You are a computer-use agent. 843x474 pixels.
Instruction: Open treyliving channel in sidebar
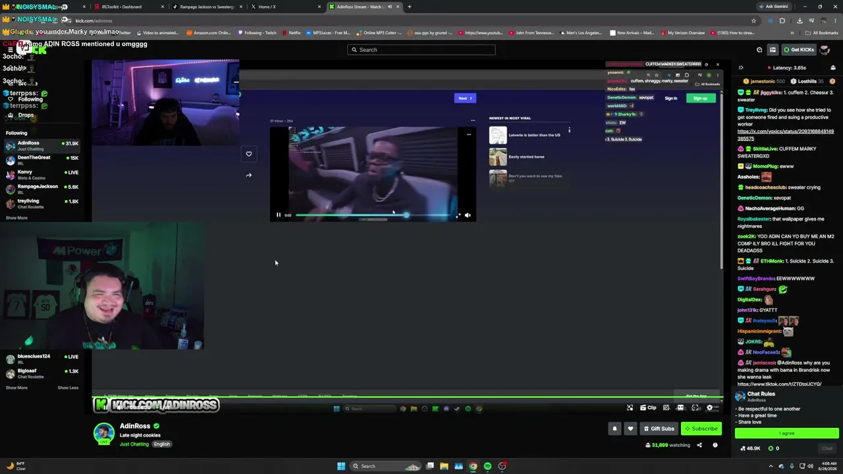click(42, 203)
